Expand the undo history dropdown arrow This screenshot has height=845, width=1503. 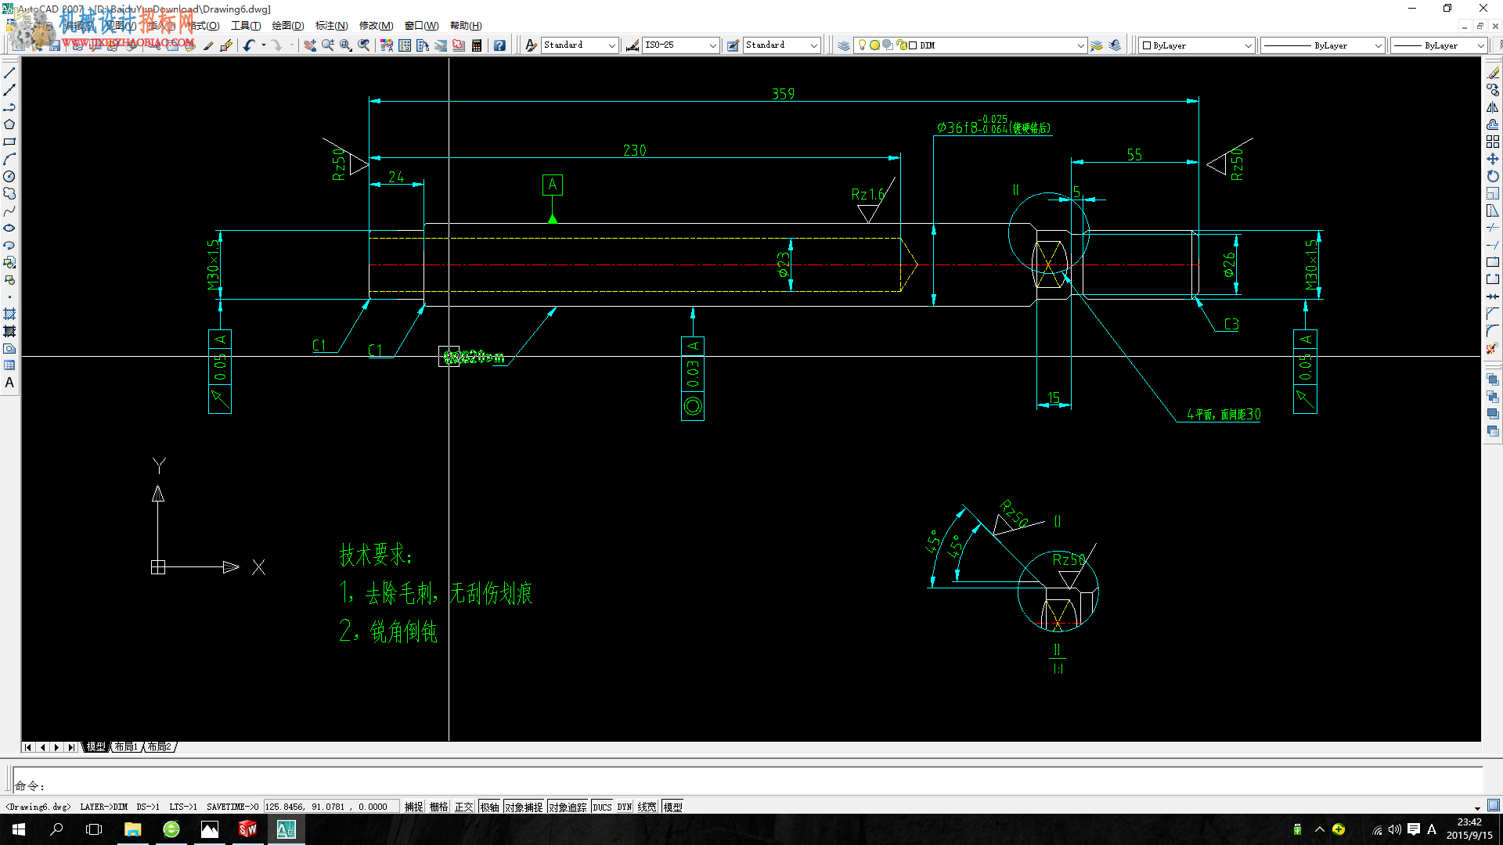[264, 45]
